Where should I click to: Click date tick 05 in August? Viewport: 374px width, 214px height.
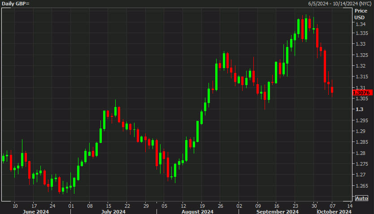tap(164, 206)
